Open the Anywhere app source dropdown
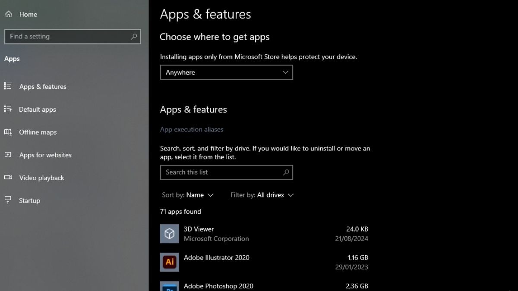 226,72
